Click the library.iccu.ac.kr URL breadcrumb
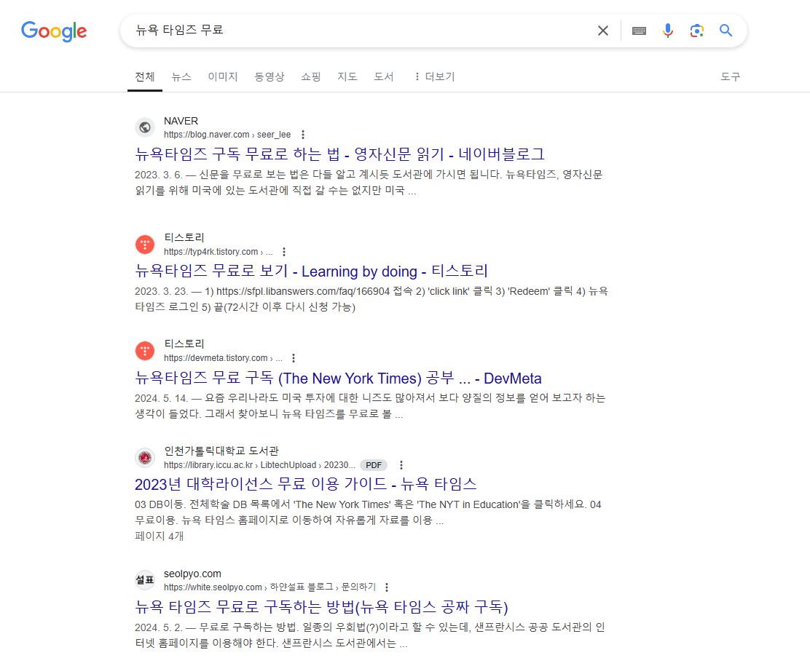This screenshot has height=658, width=810. pyautogui.click(x=259, y=465)
